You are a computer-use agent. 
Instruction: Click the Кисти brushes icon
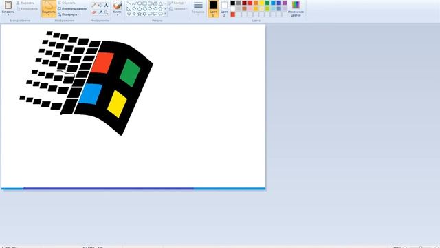[118, 5]
